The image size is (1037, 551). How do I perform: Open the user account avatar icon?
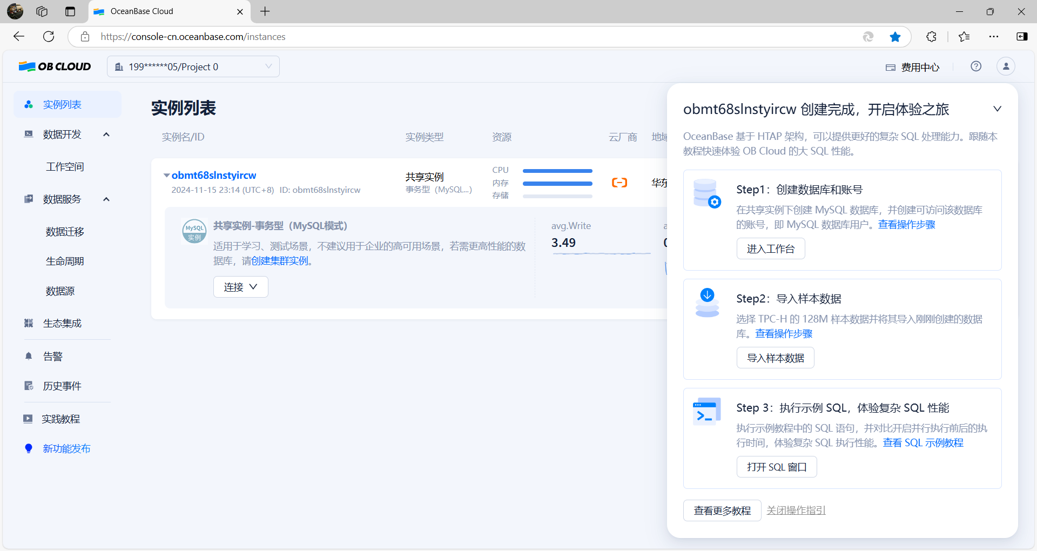pyautogui.click(x=1006, y=66)
